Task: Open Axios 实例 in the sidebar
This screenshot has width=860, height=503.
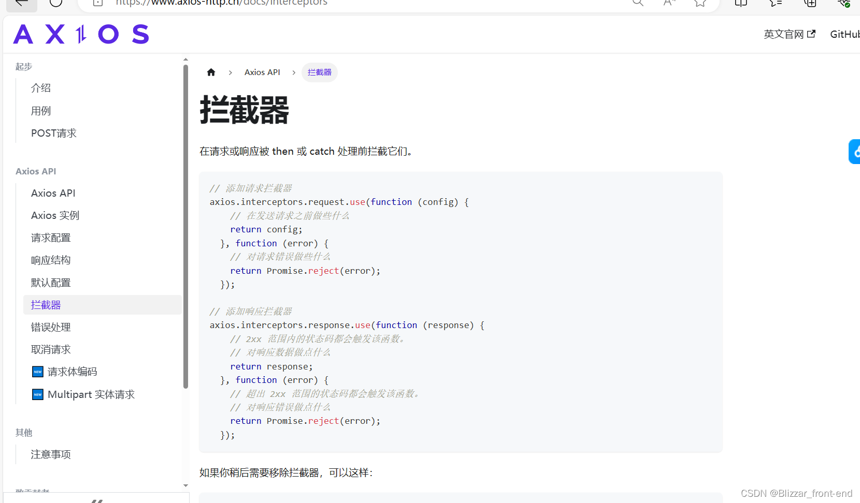Action: click(x=55, y=215)
